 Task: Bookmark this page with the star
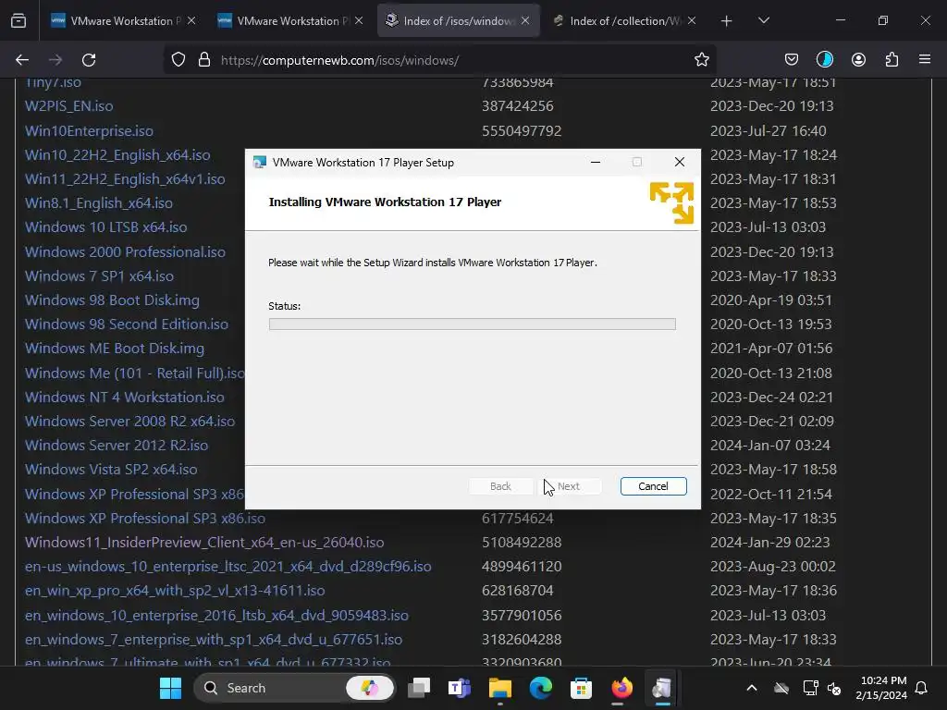[x=701, y=60]
